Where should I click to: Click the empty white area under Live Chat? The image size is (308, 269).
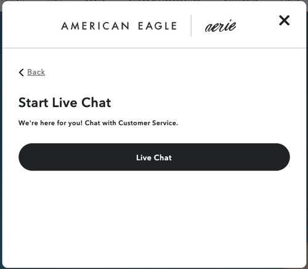click(154, 217)
